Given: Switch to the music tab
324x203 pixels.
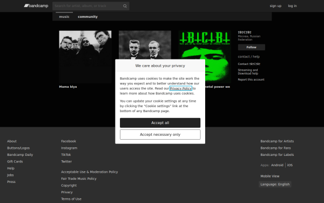Looking at the screenshot, I should pos(64,17).
